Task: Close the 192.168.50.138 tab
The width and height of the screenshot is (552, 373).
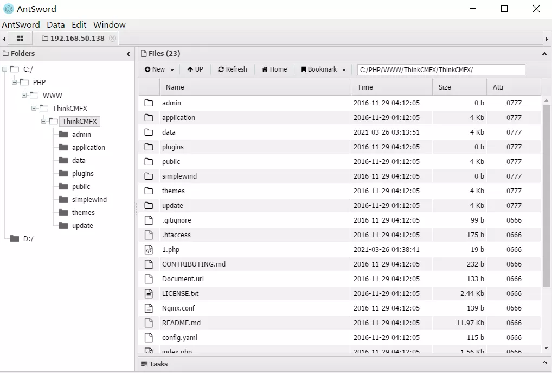Action: tap(112, 39)
